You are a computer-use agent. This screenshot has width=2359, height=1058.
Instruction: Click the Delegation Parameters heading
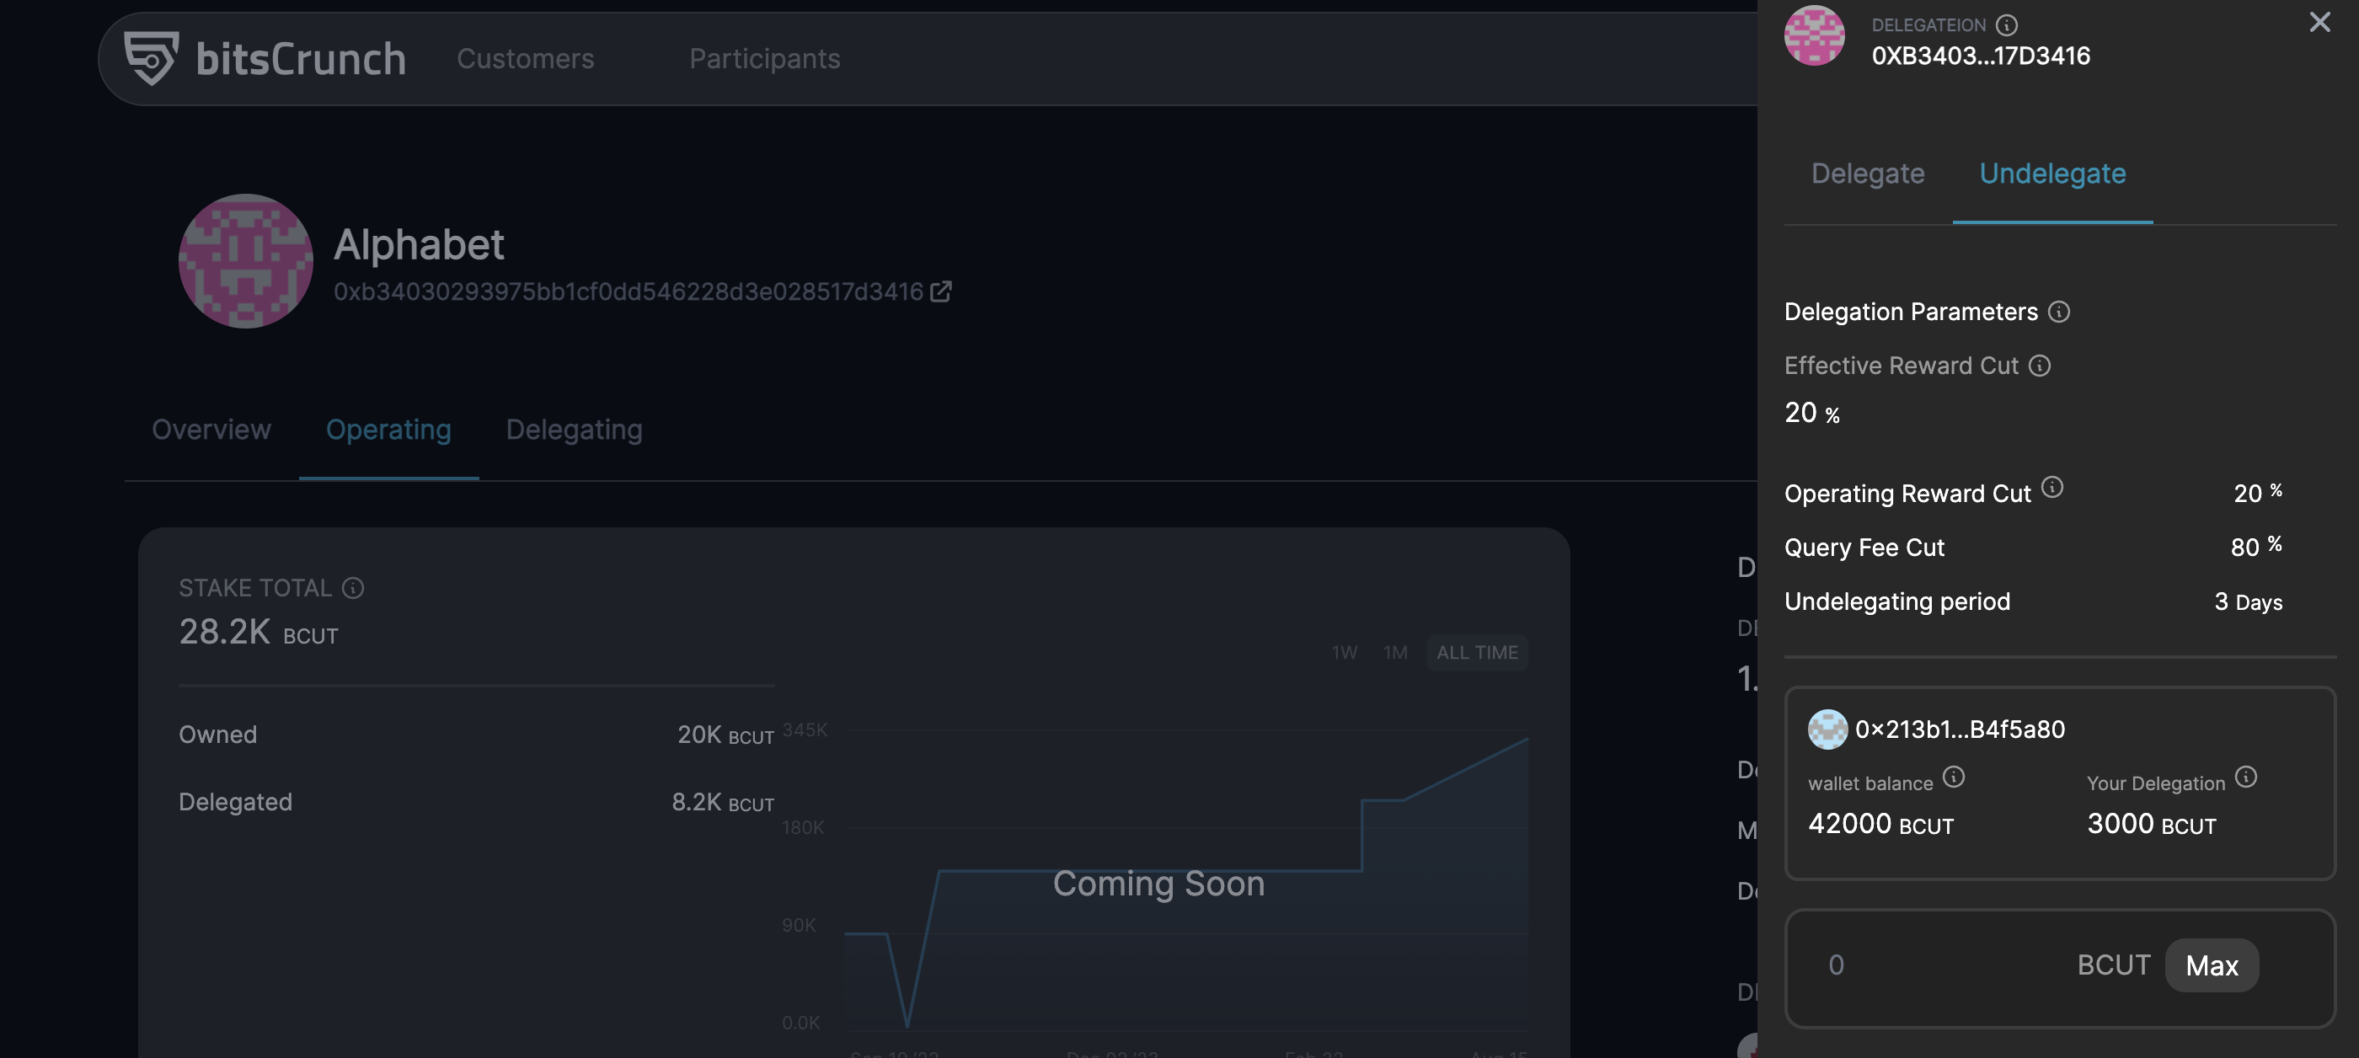pyautogui.click(x=1910, y=312)
